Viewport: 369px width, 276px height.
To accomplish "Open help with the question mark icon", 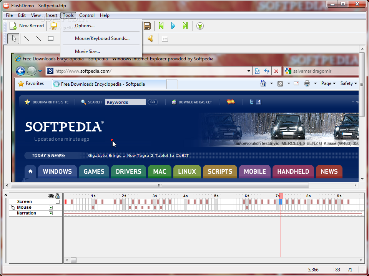I will (x=200, y=26).
